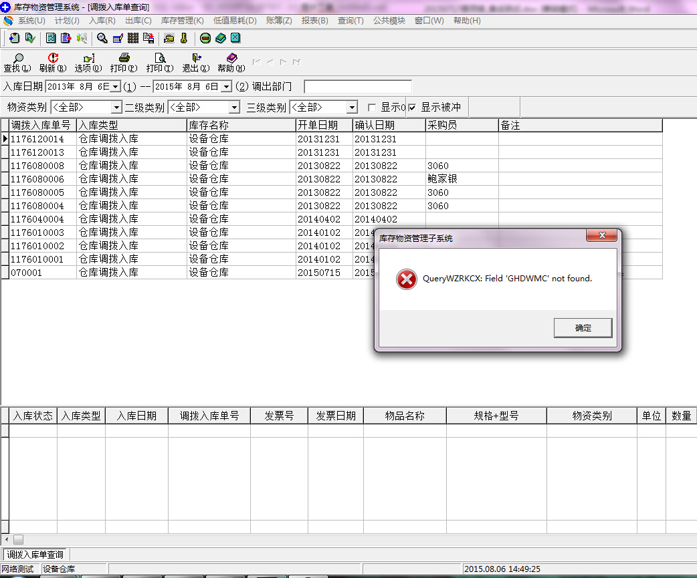Select row with order number 070001

(x=336, y=273)
